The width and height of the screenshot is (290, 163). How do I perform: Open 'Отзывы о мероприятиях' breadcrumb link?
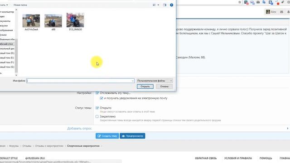click(49, 146)
